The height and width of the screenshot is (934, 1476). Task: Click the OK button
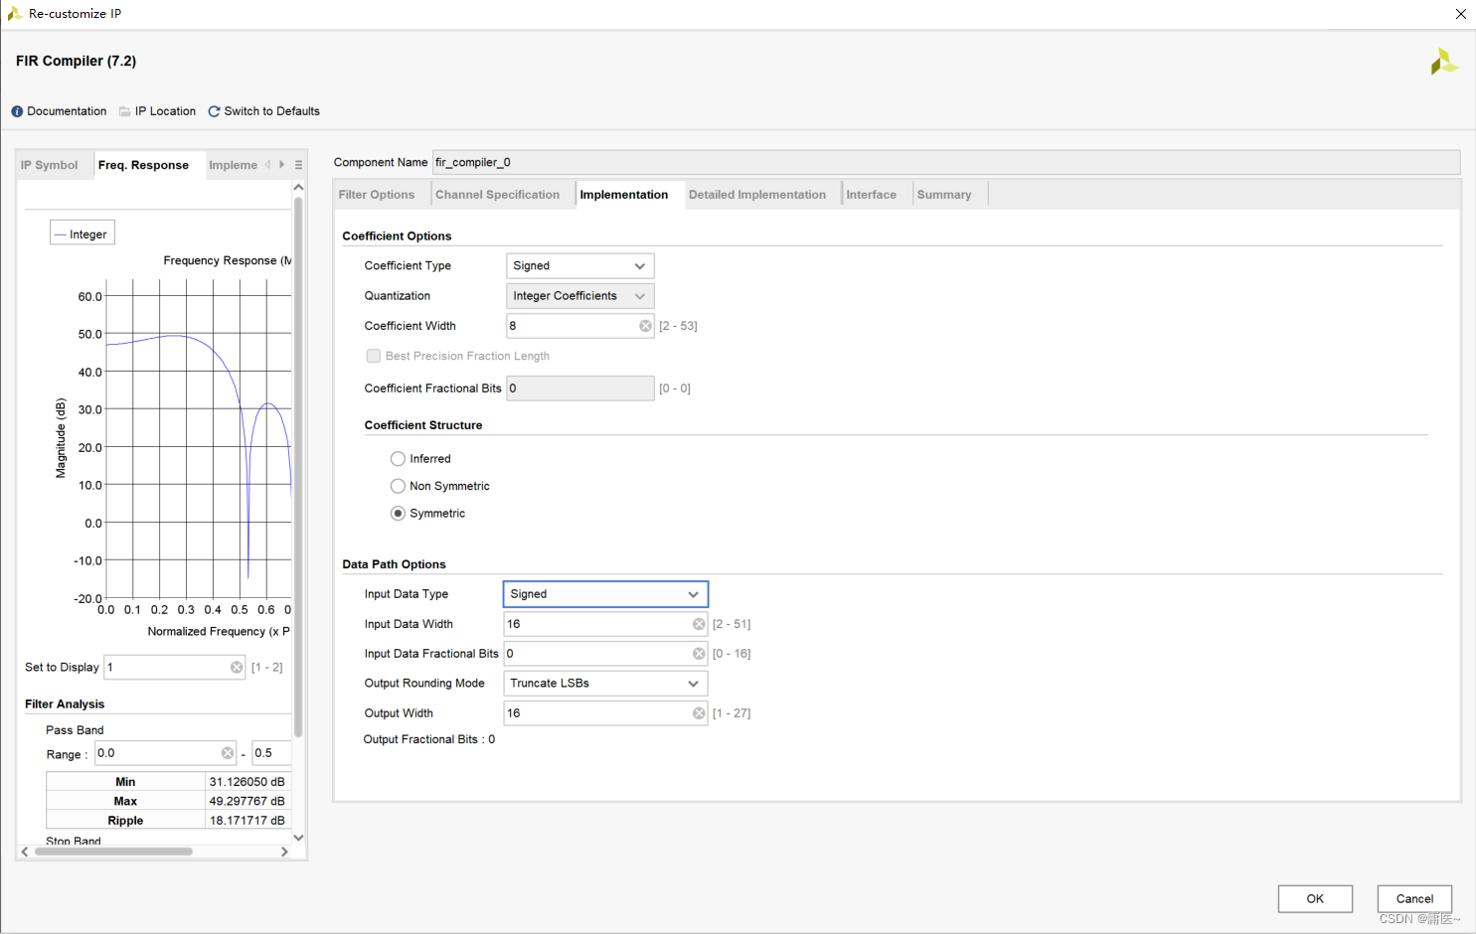(x=1315, y=898)
